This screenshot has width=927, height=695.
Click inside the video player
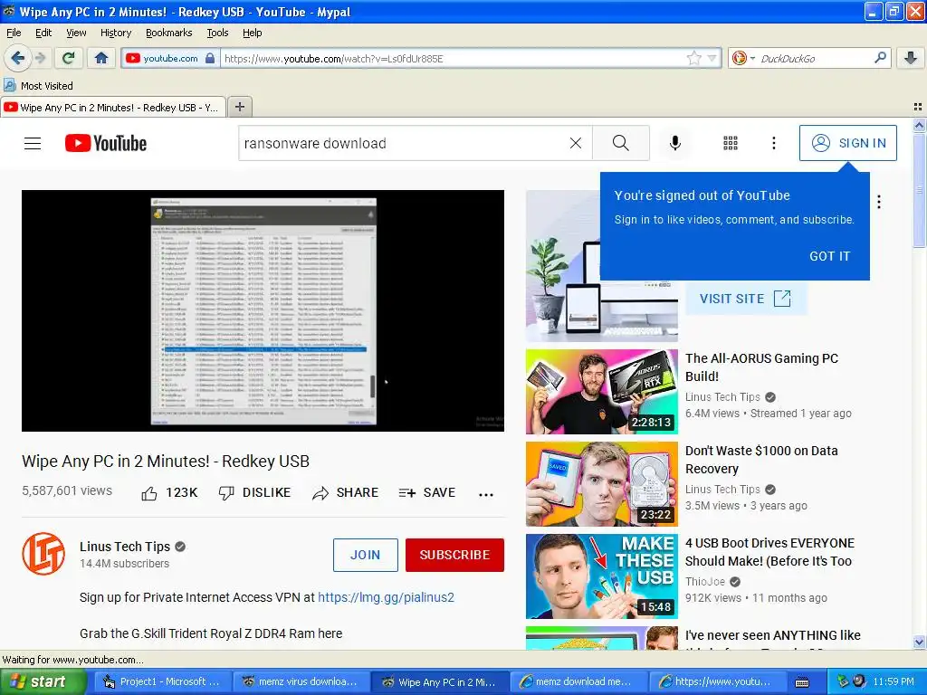click(x=263, y=311)
